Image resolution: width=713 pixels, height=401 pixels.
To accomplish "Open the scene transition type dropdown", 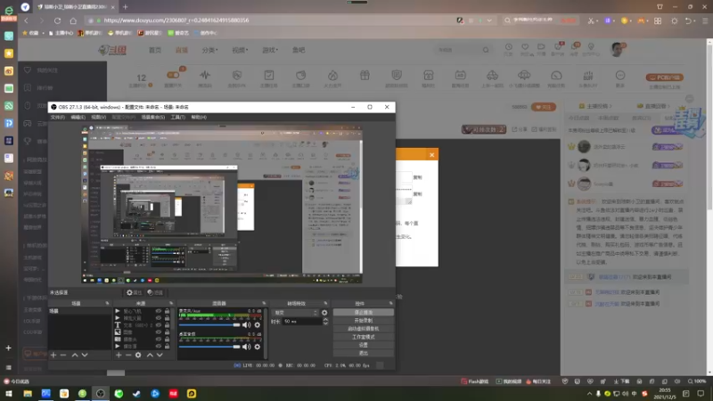I will (x=296, y=313).
